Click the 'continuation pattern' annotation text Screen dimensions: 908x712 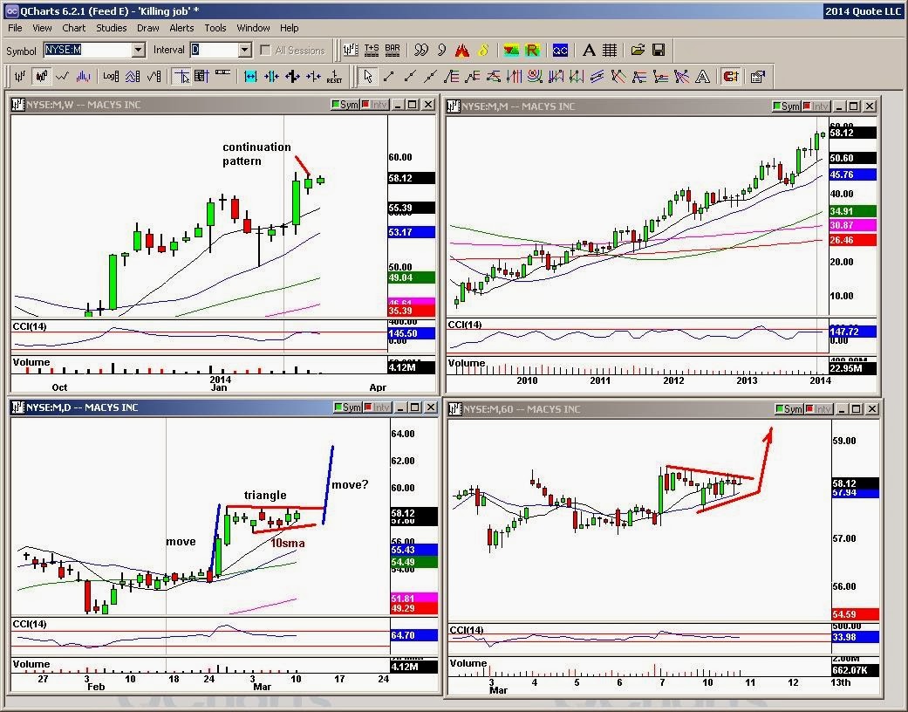(256, 154)
